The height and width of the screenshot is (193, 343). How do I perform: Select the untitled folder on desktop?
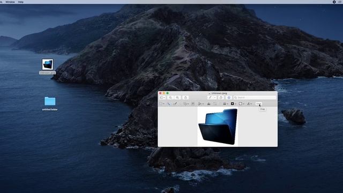50,103
